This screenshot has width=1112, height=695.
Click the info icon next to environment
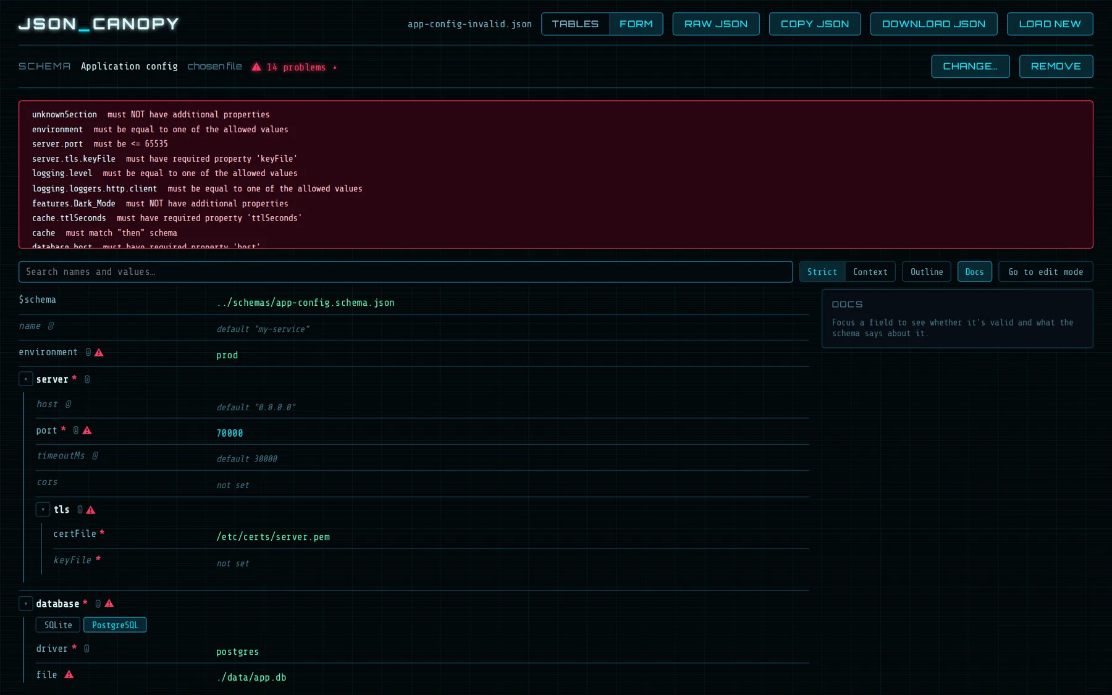tap(88, 352)
